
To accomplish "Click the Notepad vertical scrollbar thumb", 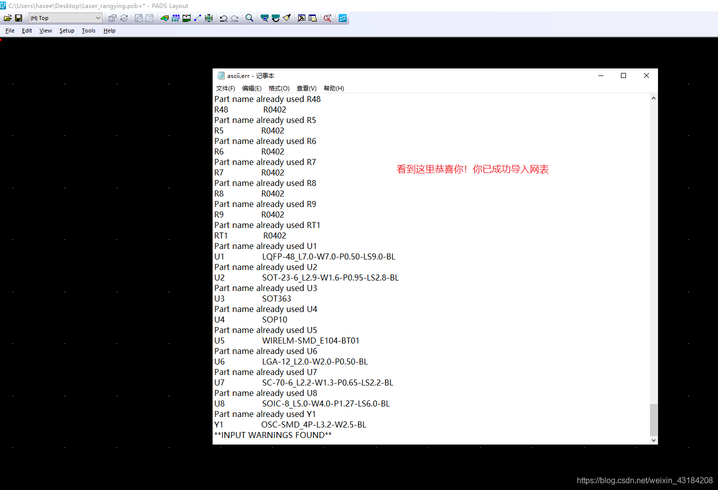I will click(653, 420).
